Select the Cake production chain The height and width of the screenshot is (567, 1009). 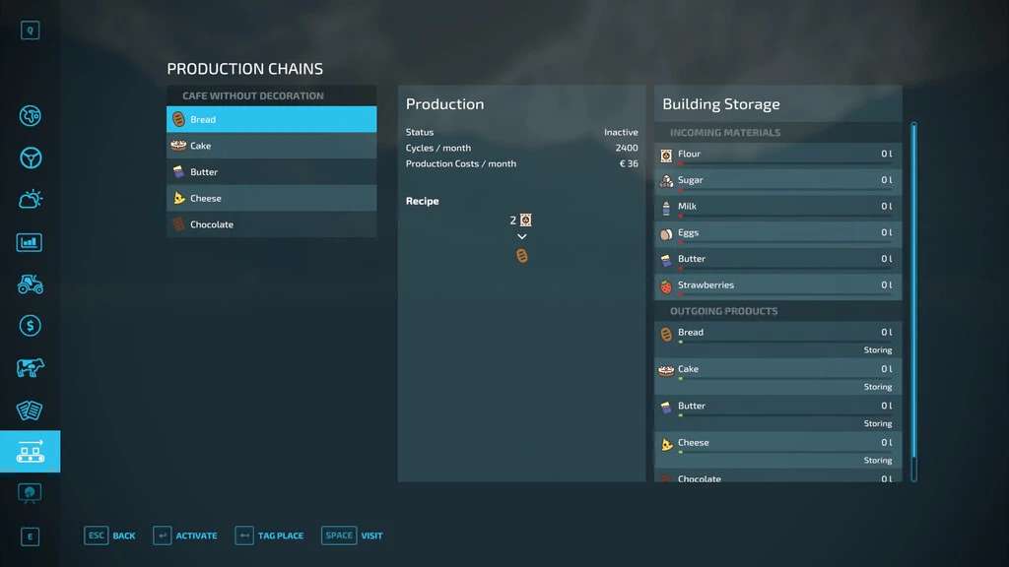click(x=271, y=146)
